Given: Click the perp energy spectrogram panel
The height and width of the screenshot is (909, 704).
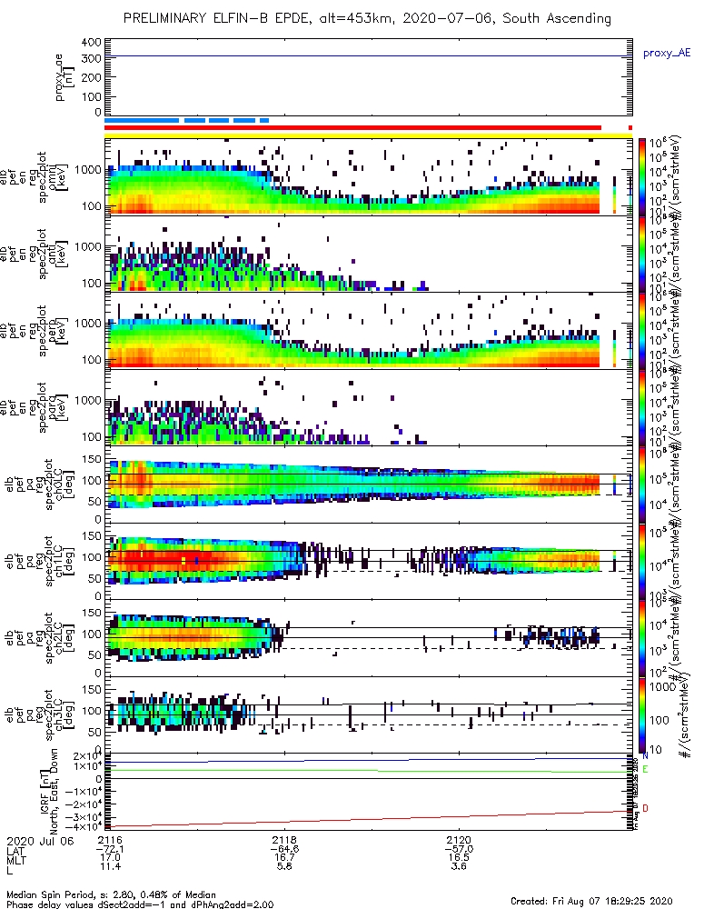Looking at the screenshot, I should [368, 331].
